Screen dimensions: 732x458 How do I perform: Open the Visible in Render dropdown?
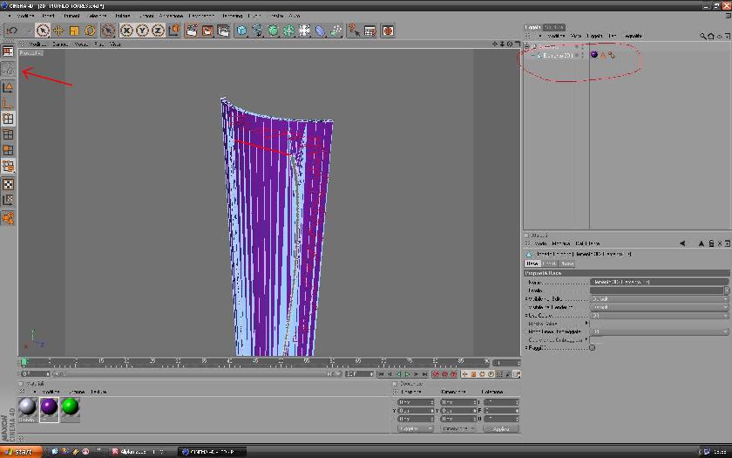pyautogui.click(x=659, y=307)
